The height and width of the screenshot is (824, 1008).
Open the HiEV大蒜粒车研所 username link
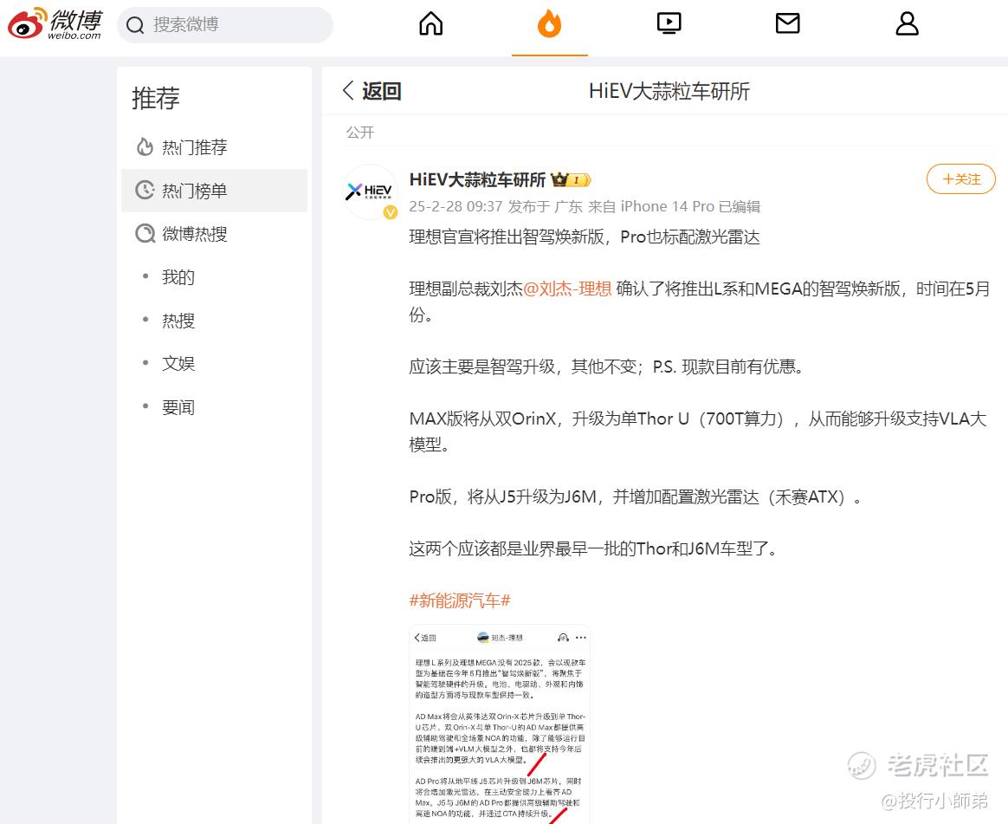pyautogui.click(x=478, y=179)
